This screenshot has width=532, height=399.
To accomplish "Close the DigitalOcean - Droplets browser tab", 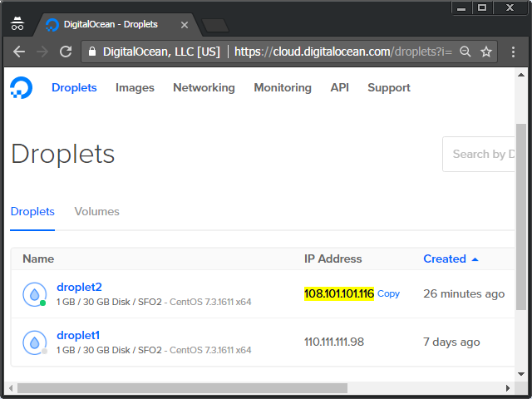I will [185, 25].
